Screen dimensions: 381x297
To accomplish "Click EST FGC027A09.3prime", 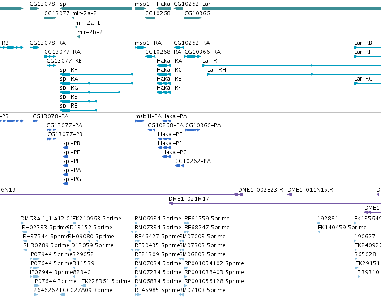I will coord(86,290).
